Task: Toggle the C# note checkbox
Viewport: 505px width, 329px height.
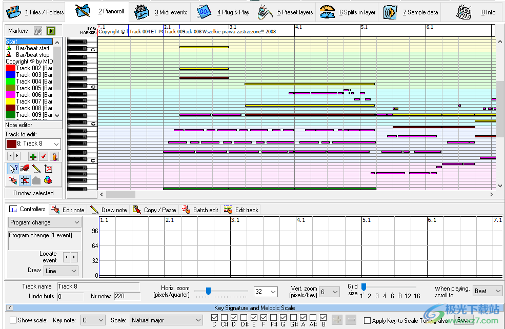Action: (x=225, y=318)
